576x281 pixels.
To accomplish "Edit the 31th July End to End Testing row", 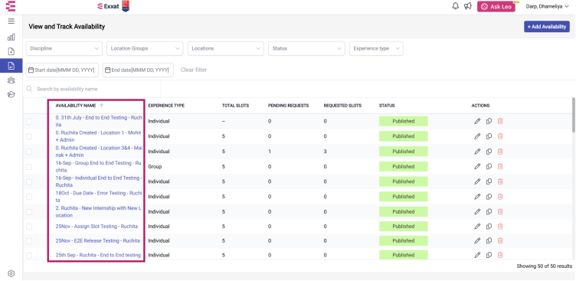I will click(477, 121).
